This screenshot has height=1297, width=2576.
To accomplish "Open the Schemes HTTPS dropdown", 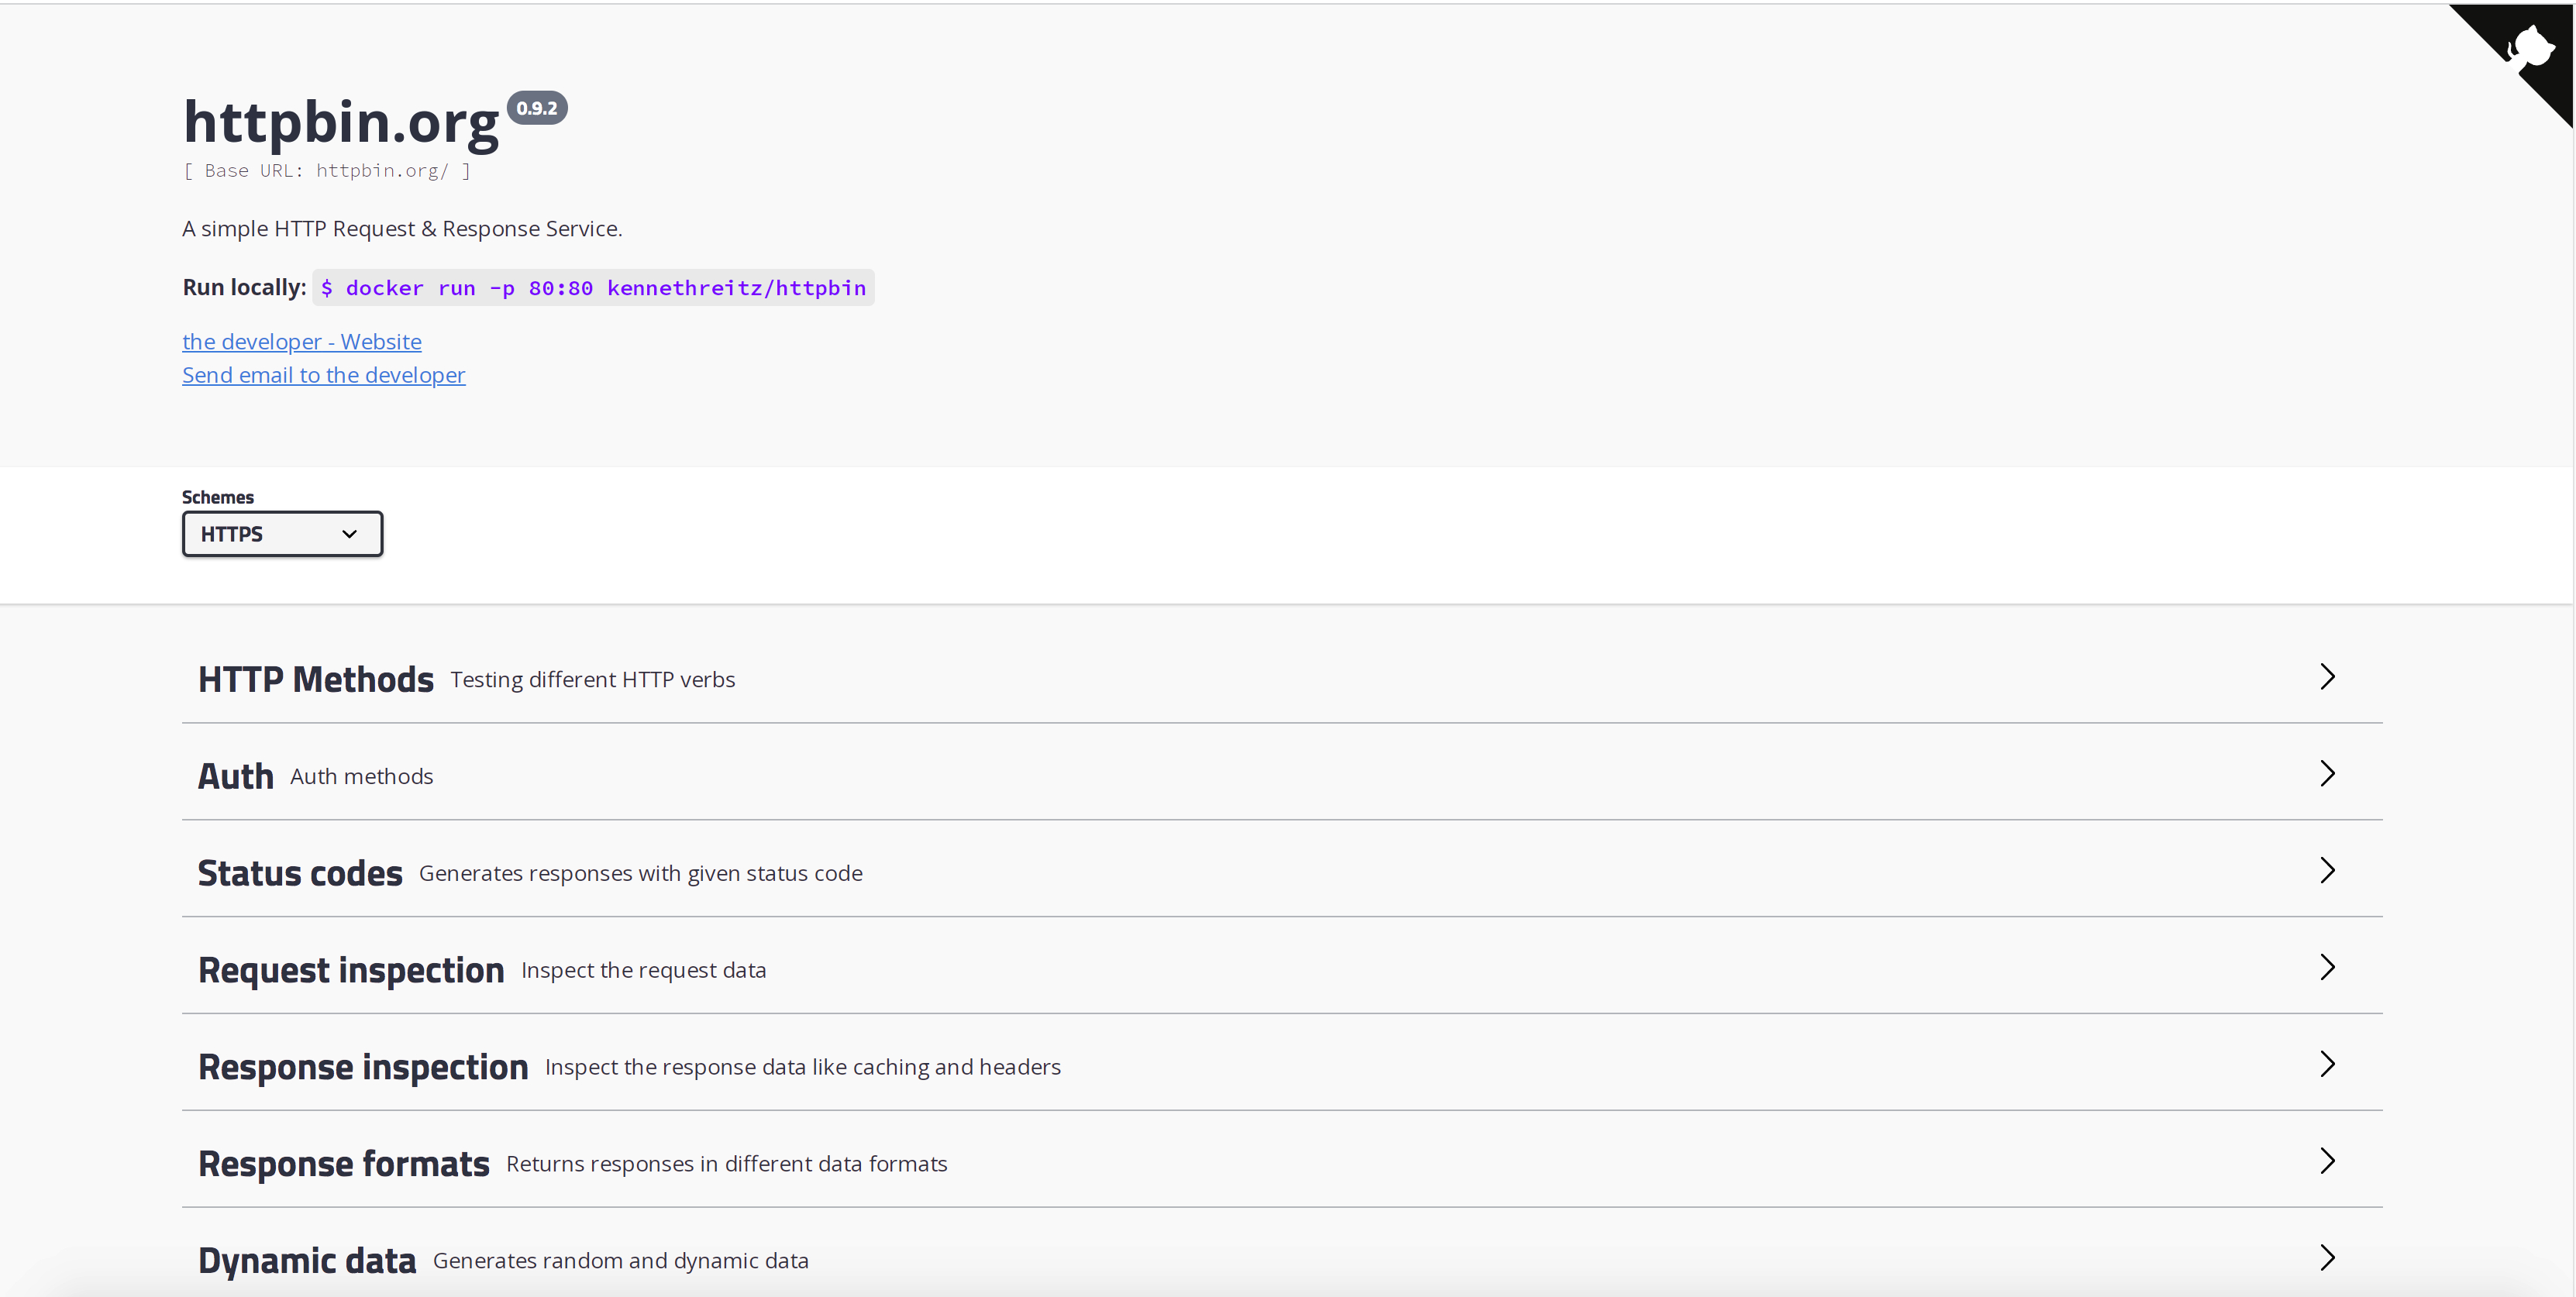I will click(x=282, y=534).
